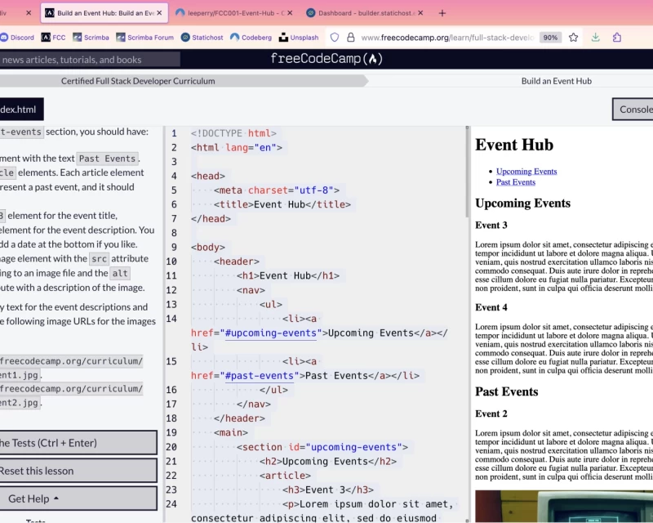Click the site security padlock icon
The width and height of the screenshot is (653, 523).
pyautogui.click(x=350, y=38)
